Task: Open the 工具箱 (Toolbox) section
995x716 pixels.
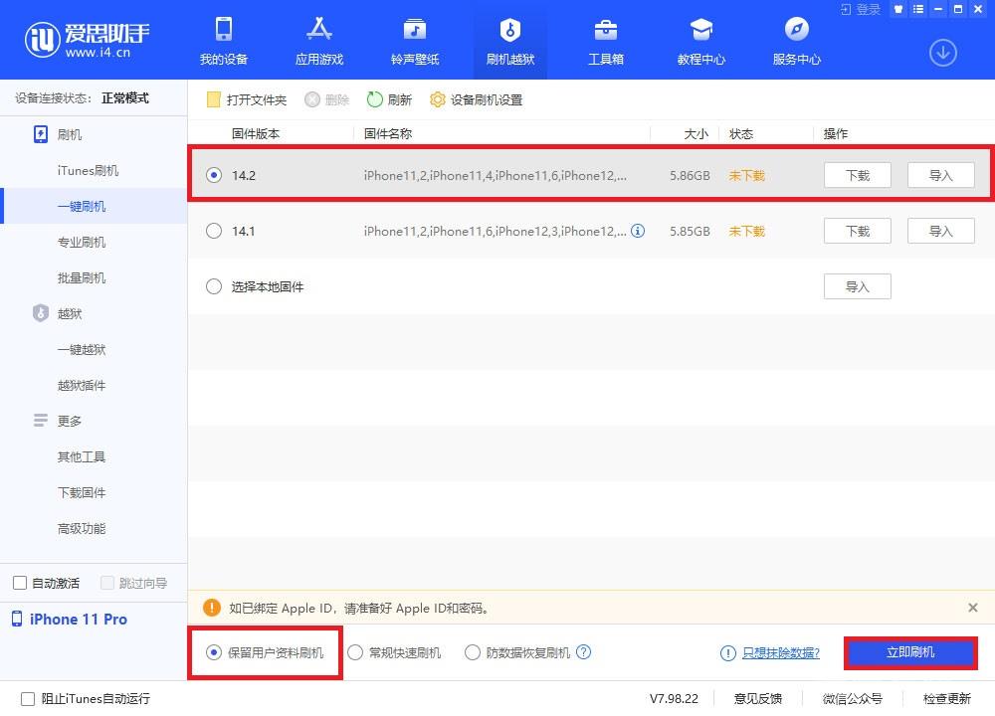Action: pyautogui.click(x=605, y=40)
